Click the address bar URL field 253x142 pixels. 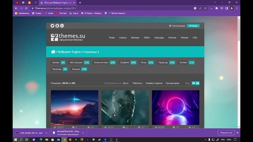pos(111,8)
